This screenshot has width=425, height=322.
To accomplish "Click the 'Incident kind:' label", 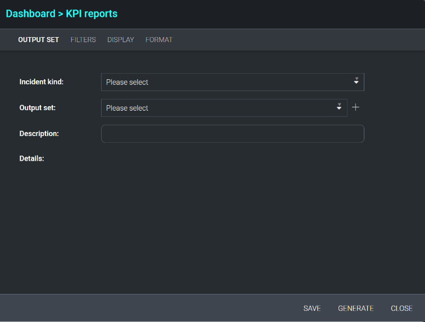I will pyautogui.click(x=42, y=82).
